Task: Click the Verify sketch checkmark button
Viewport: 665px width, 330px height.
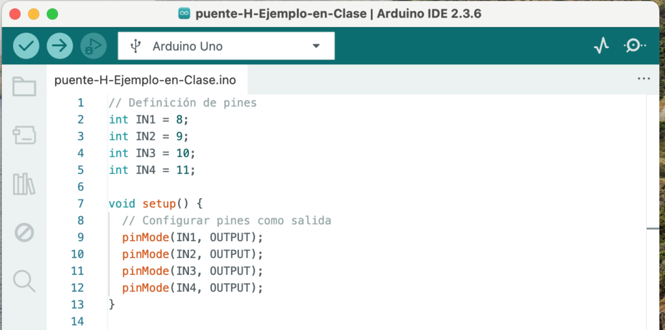Action: tap(26, 46)
